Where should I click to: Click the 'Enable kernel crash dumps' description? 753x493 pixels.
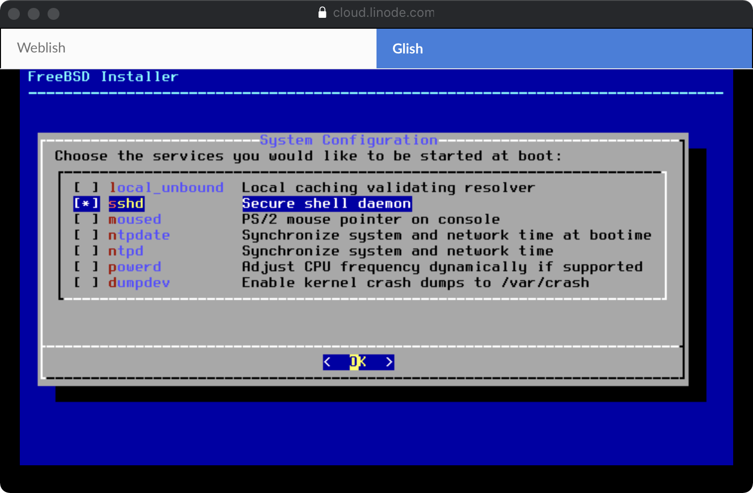click(x=415, y=283)
